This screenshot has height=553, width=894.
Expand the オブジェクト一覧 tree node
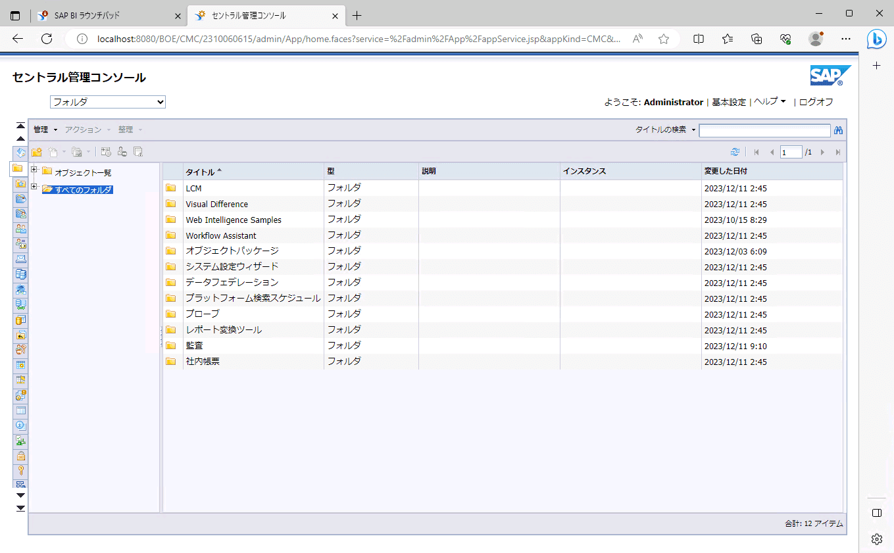tap(34, 170)
